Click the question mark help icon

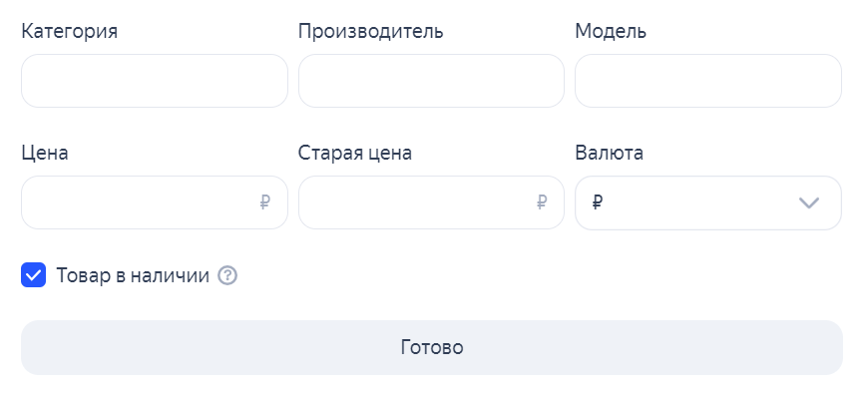(x=227, y=275)
